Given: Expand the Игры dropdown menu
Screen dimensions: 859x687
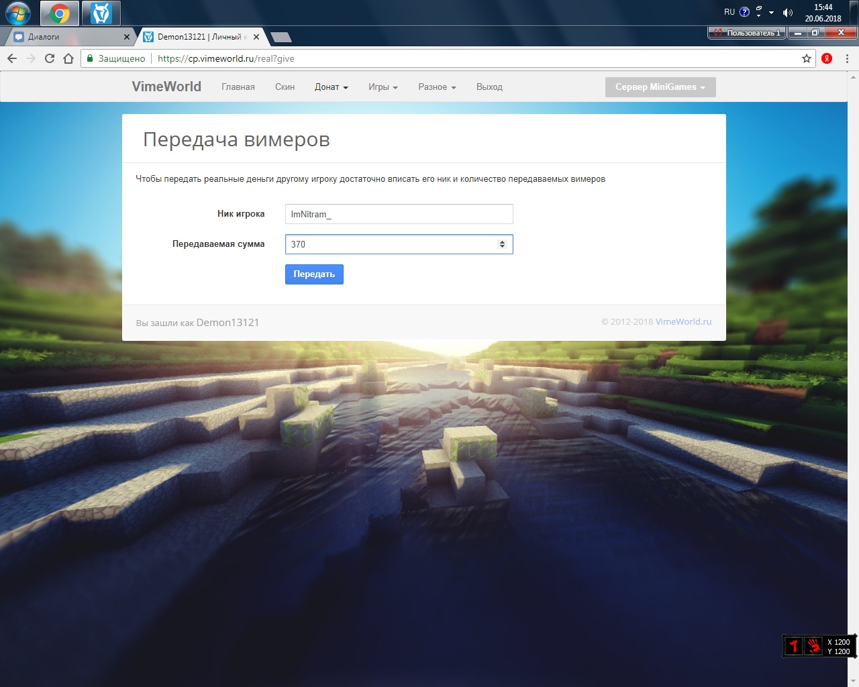Looking at the screenshot, I should coord(383,87).
